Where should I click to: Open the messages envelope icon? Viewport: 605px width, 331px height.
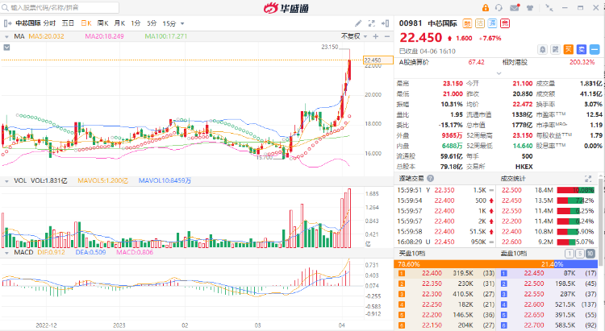coord(515,8)
